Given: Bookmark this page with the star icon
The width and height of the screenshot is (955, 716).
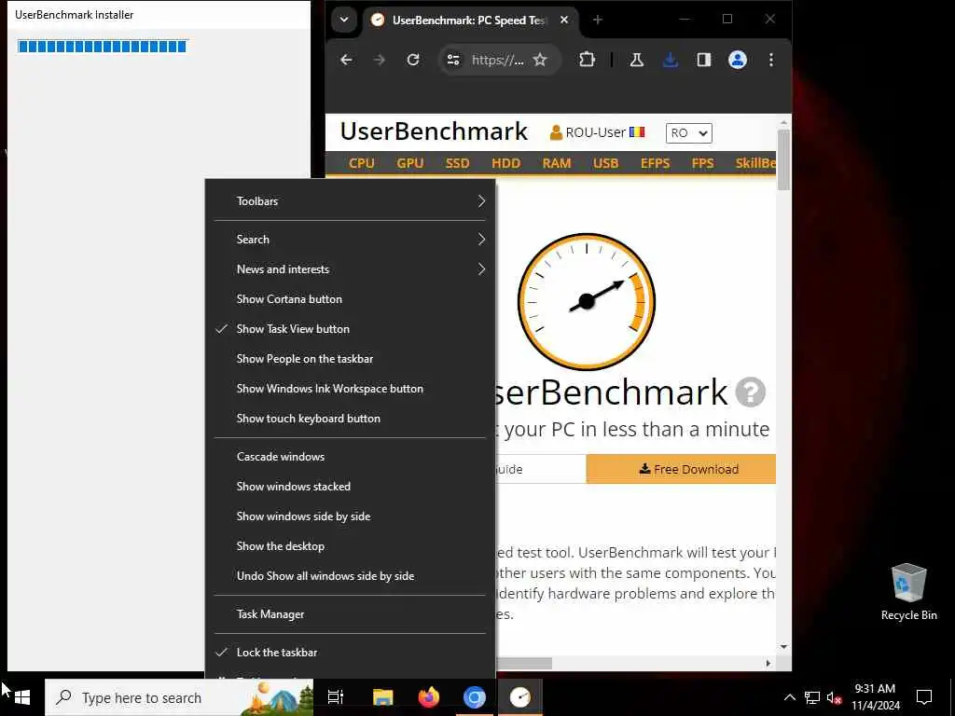Looking at the screenshot, I should coord(540,60).
